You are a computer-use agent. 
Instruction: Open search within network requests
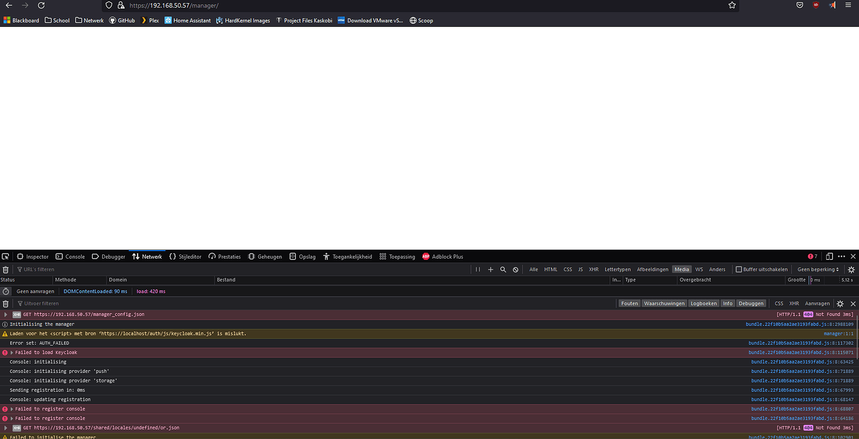pos(503,269)
